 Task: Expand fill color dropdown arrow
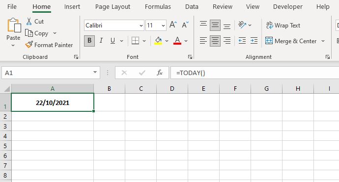coord(167,41)
